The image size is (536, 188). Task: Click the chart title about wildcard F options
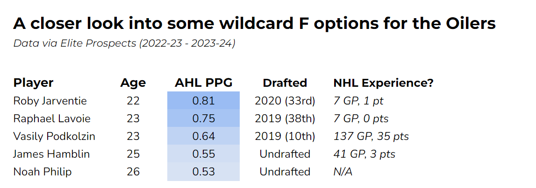(x=254, y=23)
